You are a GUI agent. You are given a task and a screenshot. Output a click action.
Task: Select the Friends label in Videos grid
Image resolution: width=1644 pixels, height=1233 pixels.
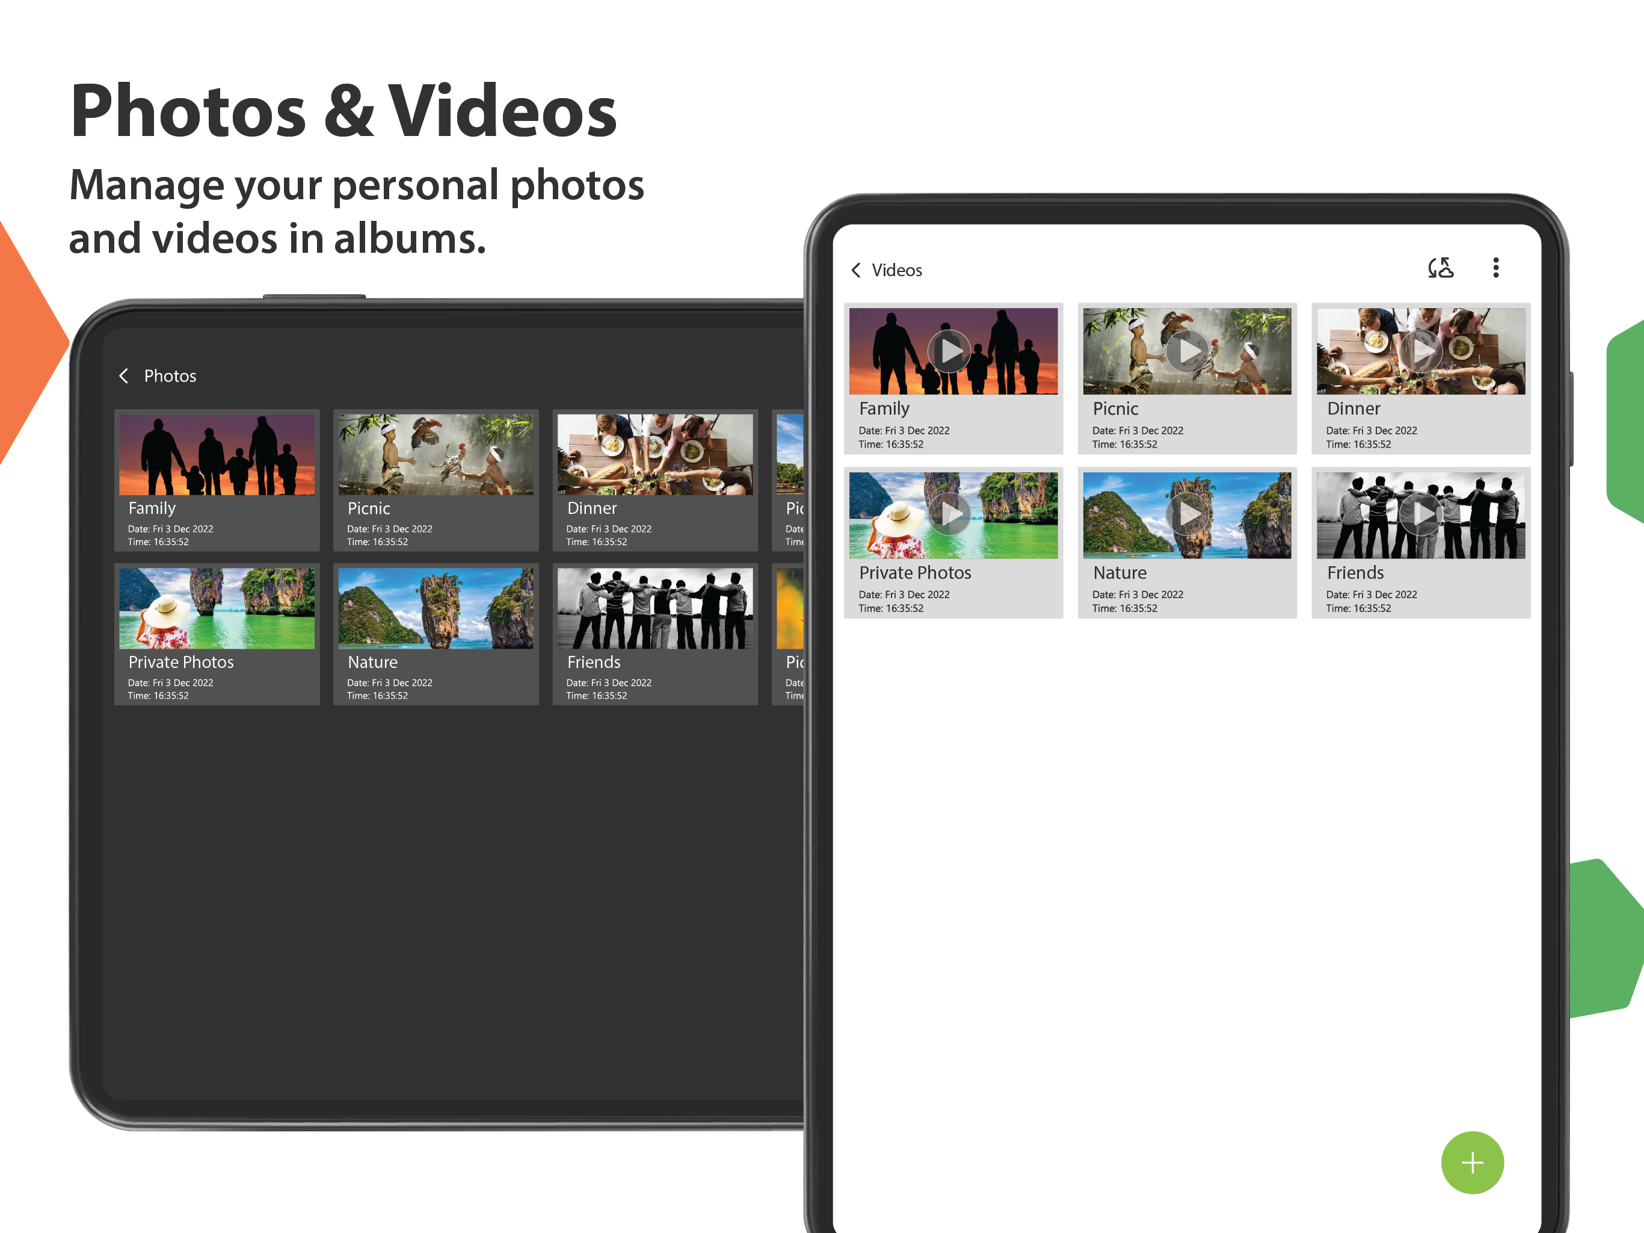(1355, 573)
